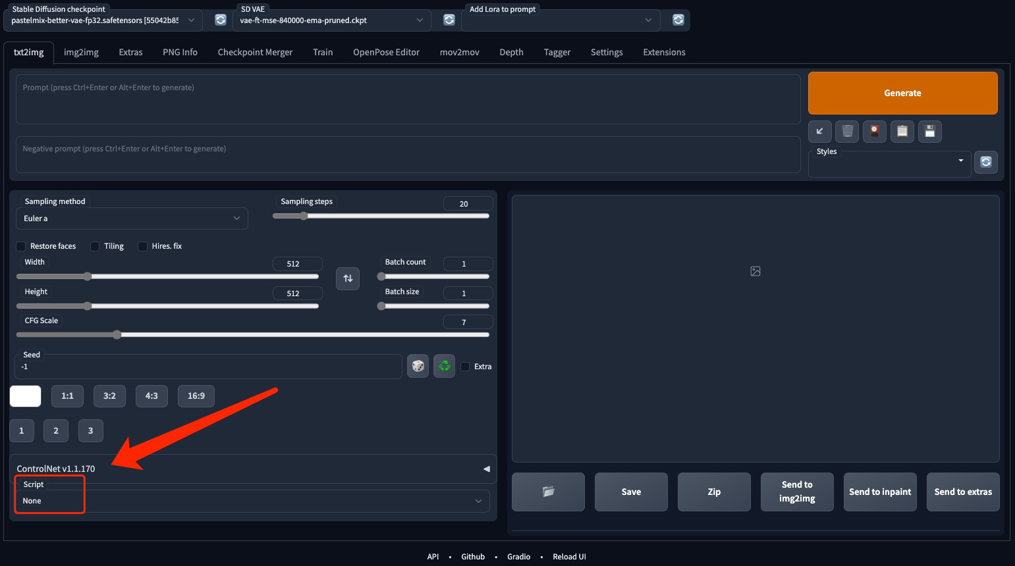Click the Seed input field
Screen dimensions: 1015x566
tap(208, 367)
